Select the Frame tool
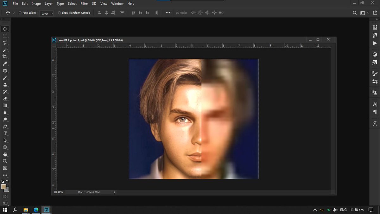The height and width of the screenshot is (214, 380). [x=5, y=168]
